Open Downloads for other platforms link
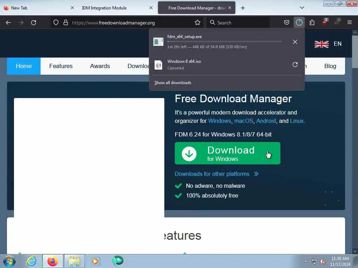Viewport: 358px width, 268px height. tap(216, 174)
